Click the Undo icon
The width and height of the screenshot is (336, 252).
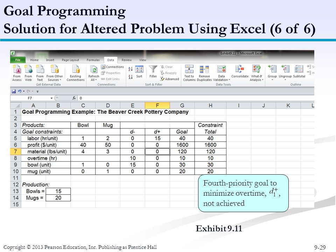pos(20,91)
